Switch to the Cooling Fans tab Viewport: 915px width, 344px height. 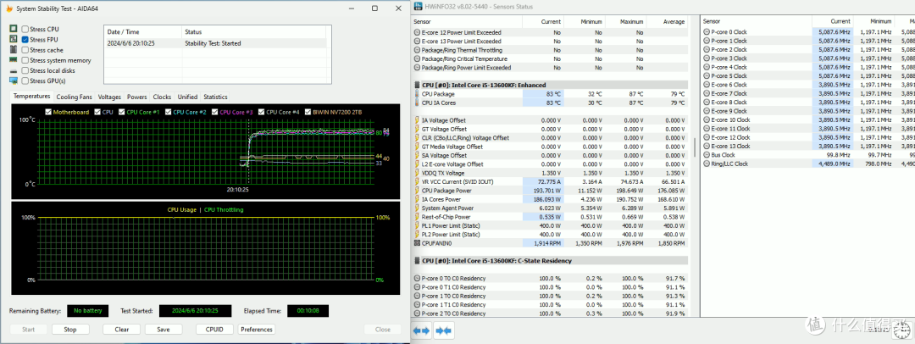point(74,97)
